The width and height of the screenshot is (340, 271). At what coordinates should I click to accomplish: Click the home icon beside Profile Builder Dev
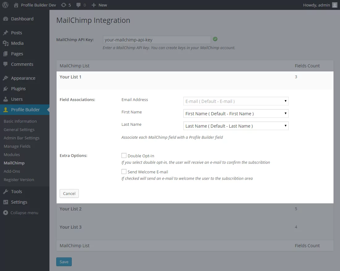(16, 5)
